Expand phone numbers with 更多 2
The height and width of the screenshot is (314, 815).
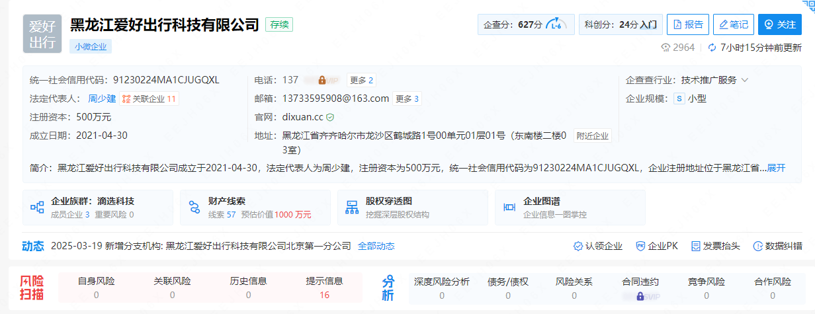[362, 80]
